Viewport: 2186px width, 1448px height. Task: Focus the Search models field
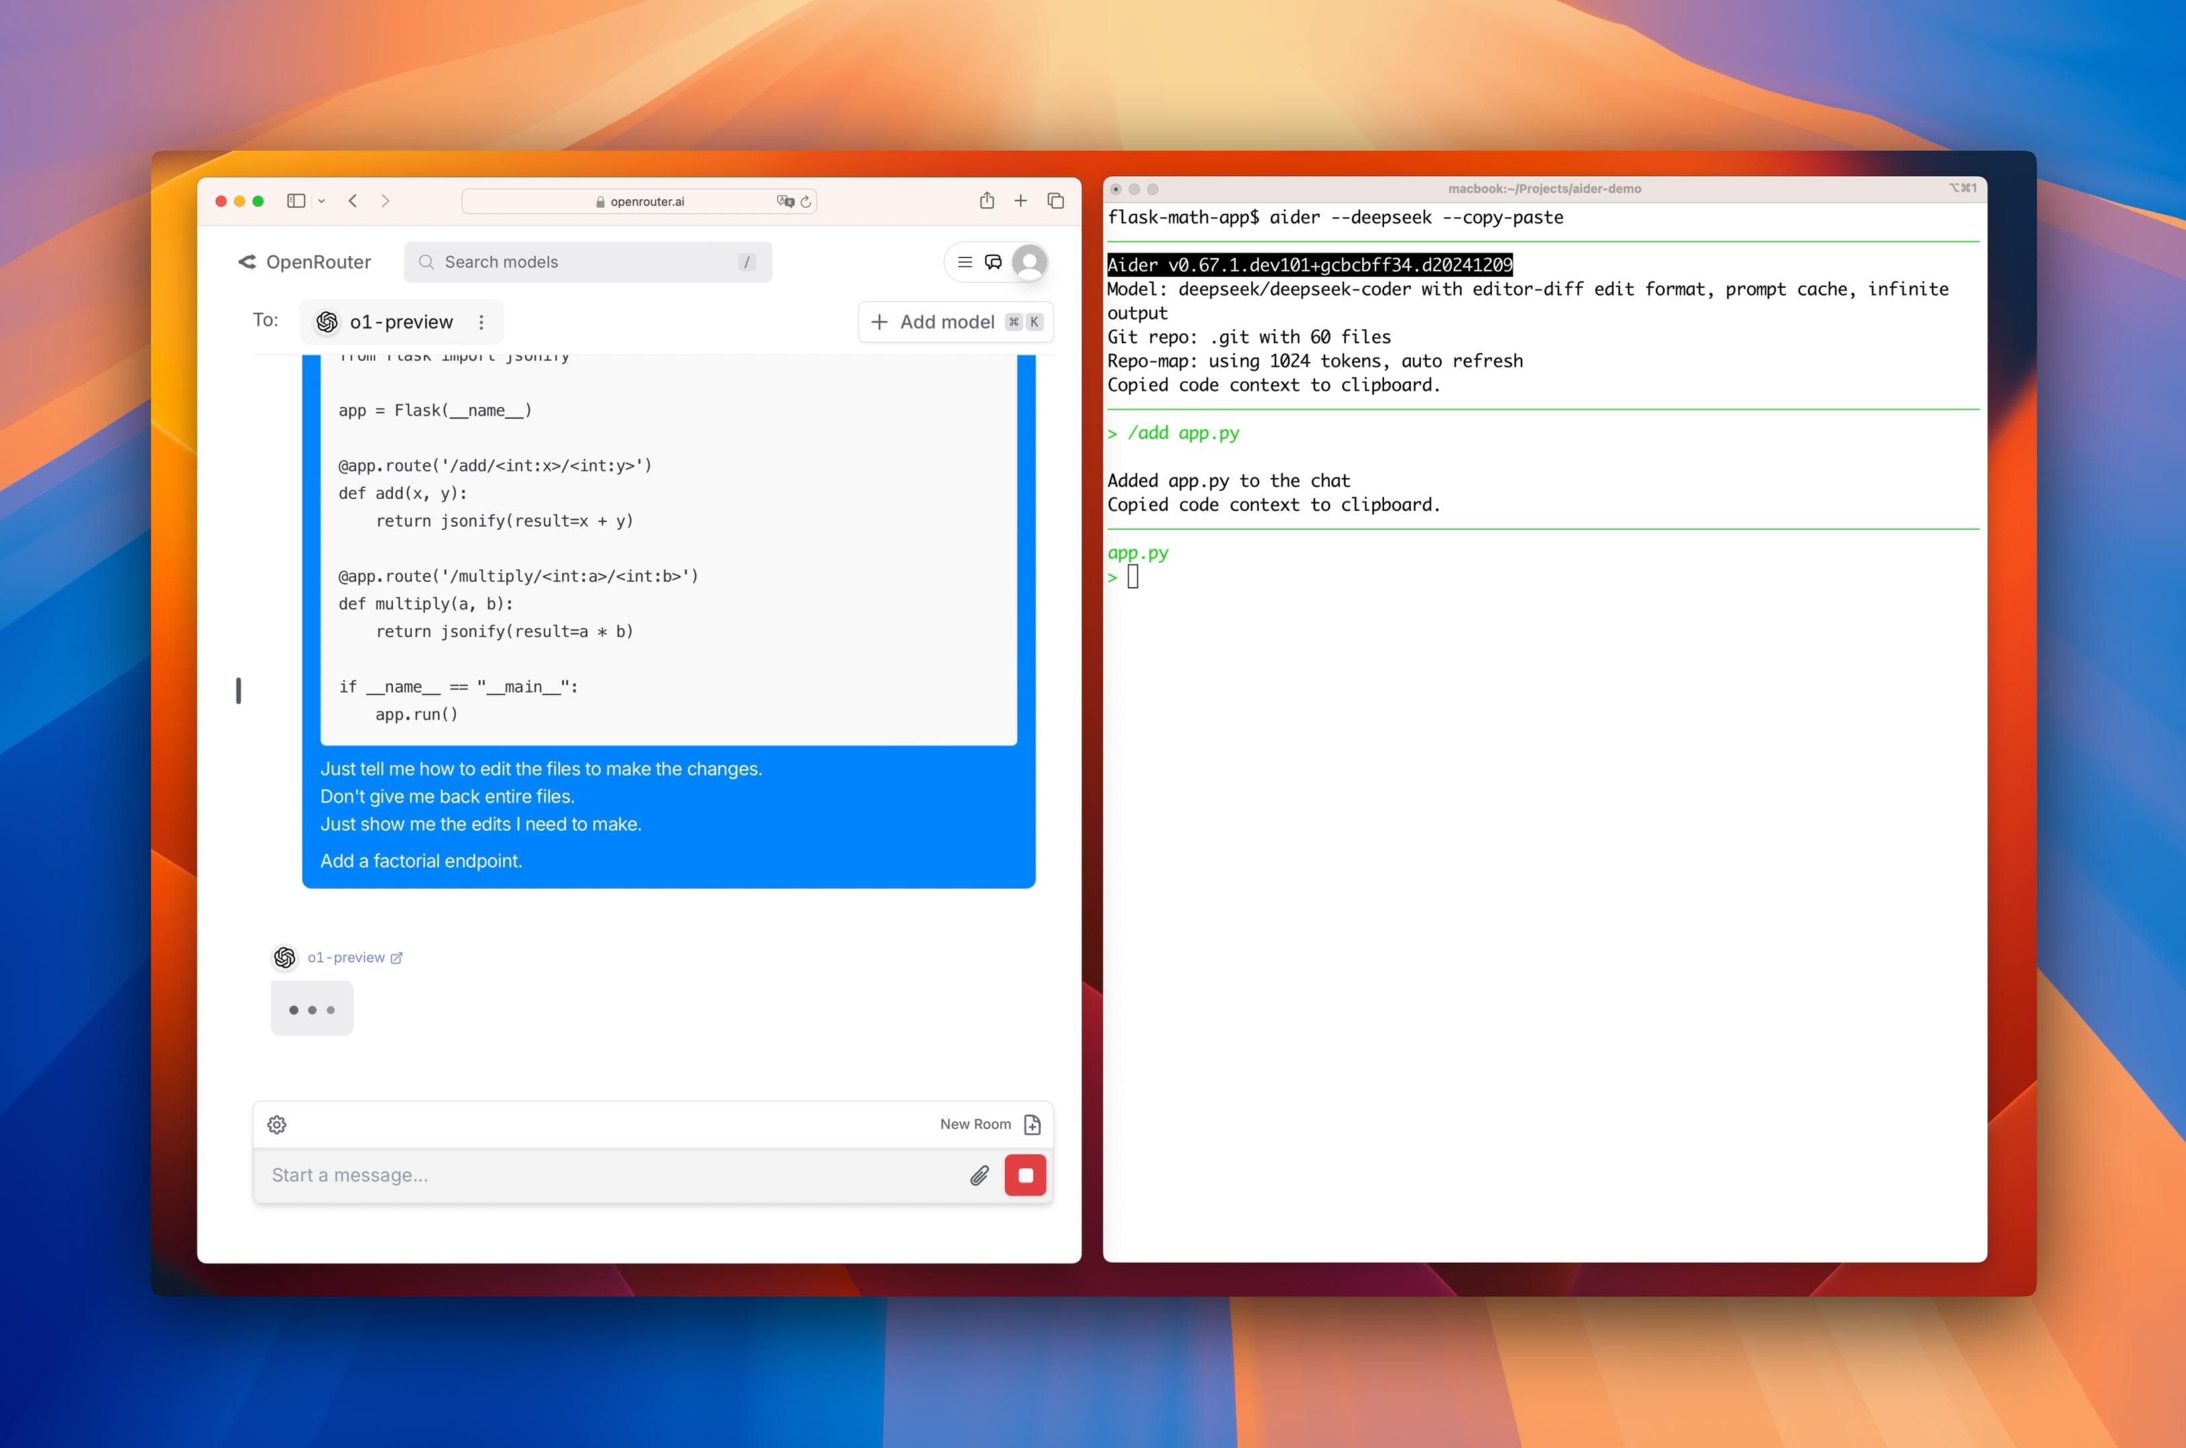click(x=587, y=262)
